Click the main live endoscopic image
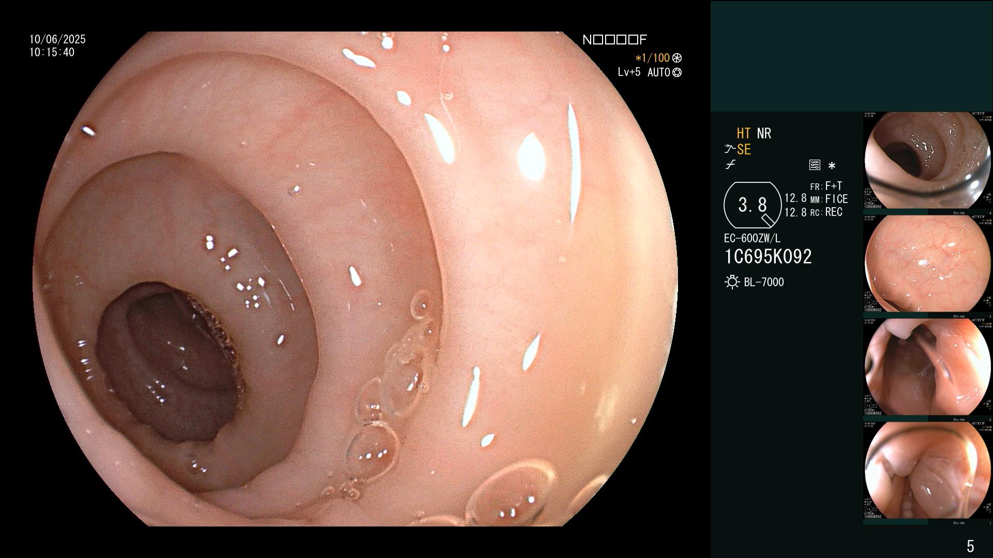Image resolution: width=993 pixels, height=558 pixels. (355, 279)
